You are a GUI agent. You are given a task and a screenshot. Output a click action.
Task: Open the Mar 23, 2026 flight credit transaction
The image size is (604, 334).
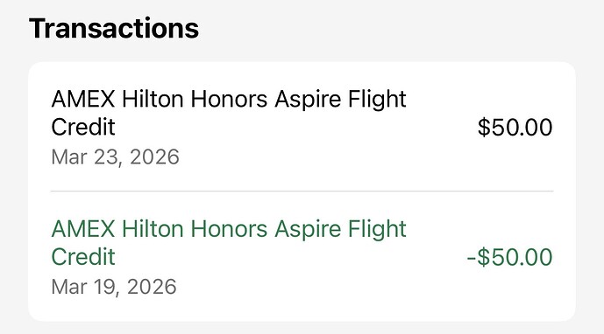302,127
